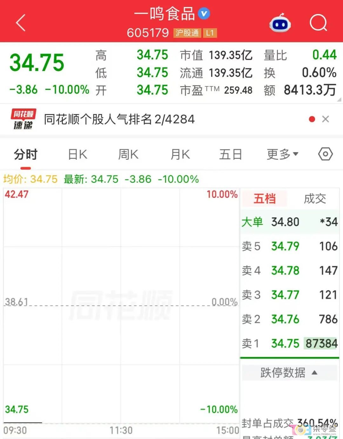Tap the -10.00% change under price
This screenshot has height=439, width=343.
[x=67, y=90]
